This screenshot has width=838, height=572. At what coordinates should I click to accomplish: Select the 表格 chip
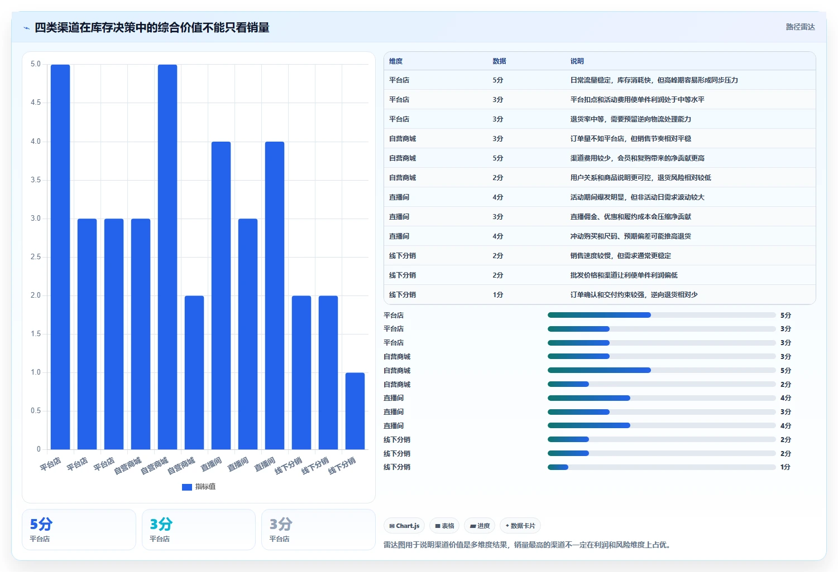(444, 526)
